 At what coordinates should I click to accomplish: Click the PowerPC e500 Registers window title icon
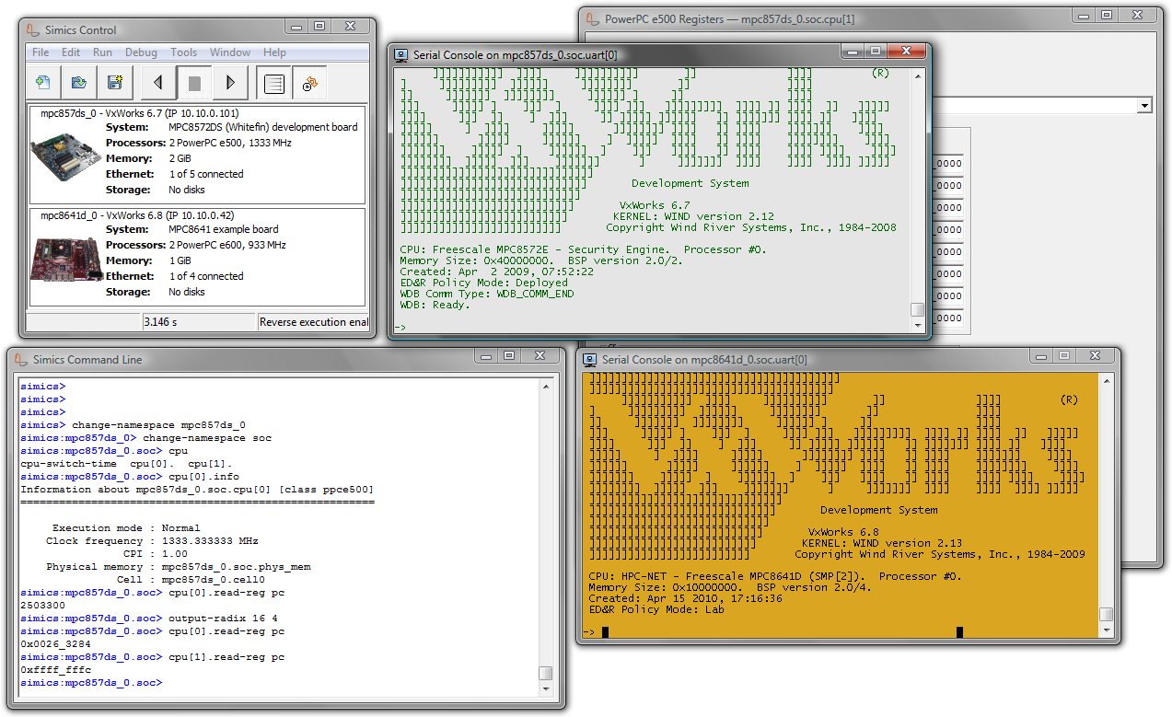click(594, 18)
